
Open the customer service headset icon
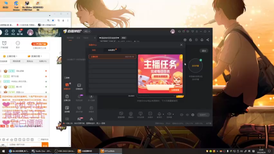(179, 31)
